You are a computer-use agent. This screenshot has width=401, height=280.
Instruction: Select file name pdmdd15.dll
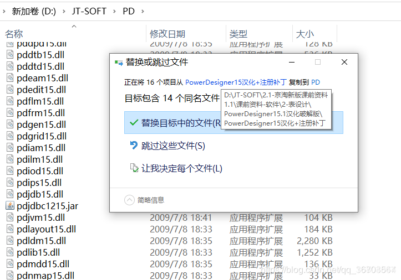(x=43, y=263)
